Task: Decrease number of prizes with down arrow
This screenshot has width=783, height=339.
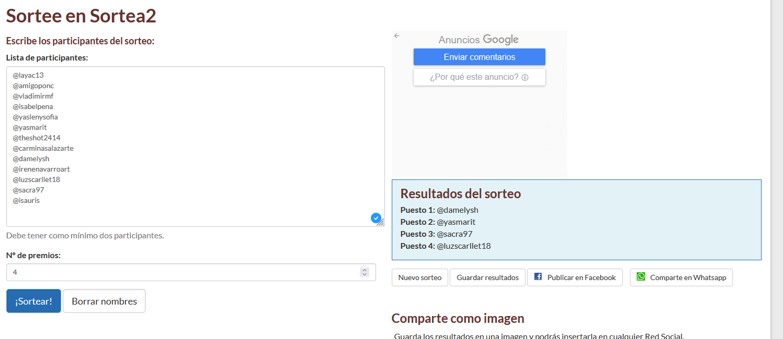Action: (x=365, y=275)
